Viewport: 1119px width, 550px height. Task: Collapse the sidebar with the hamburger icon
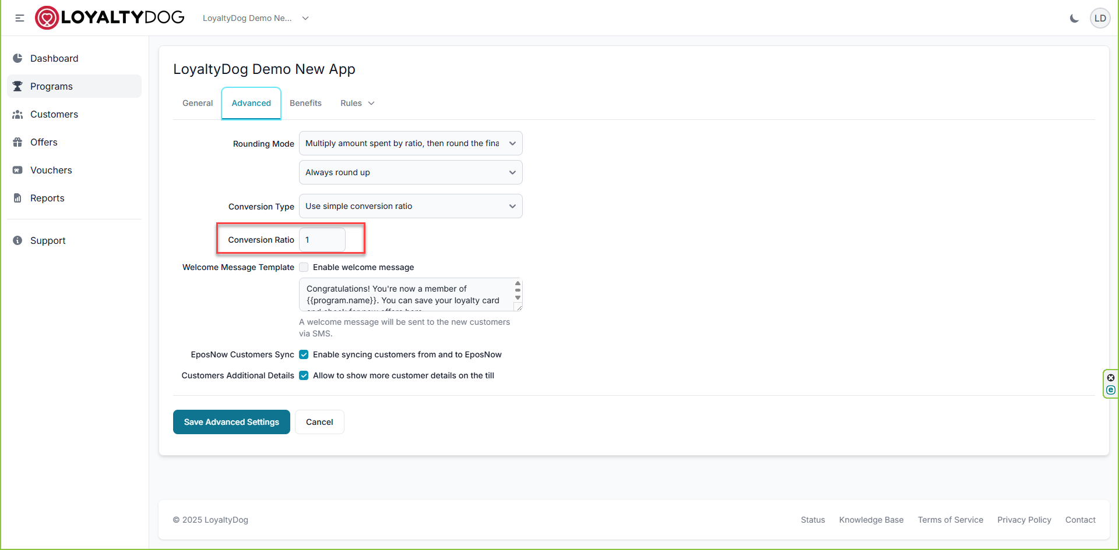tap(20, 18)
